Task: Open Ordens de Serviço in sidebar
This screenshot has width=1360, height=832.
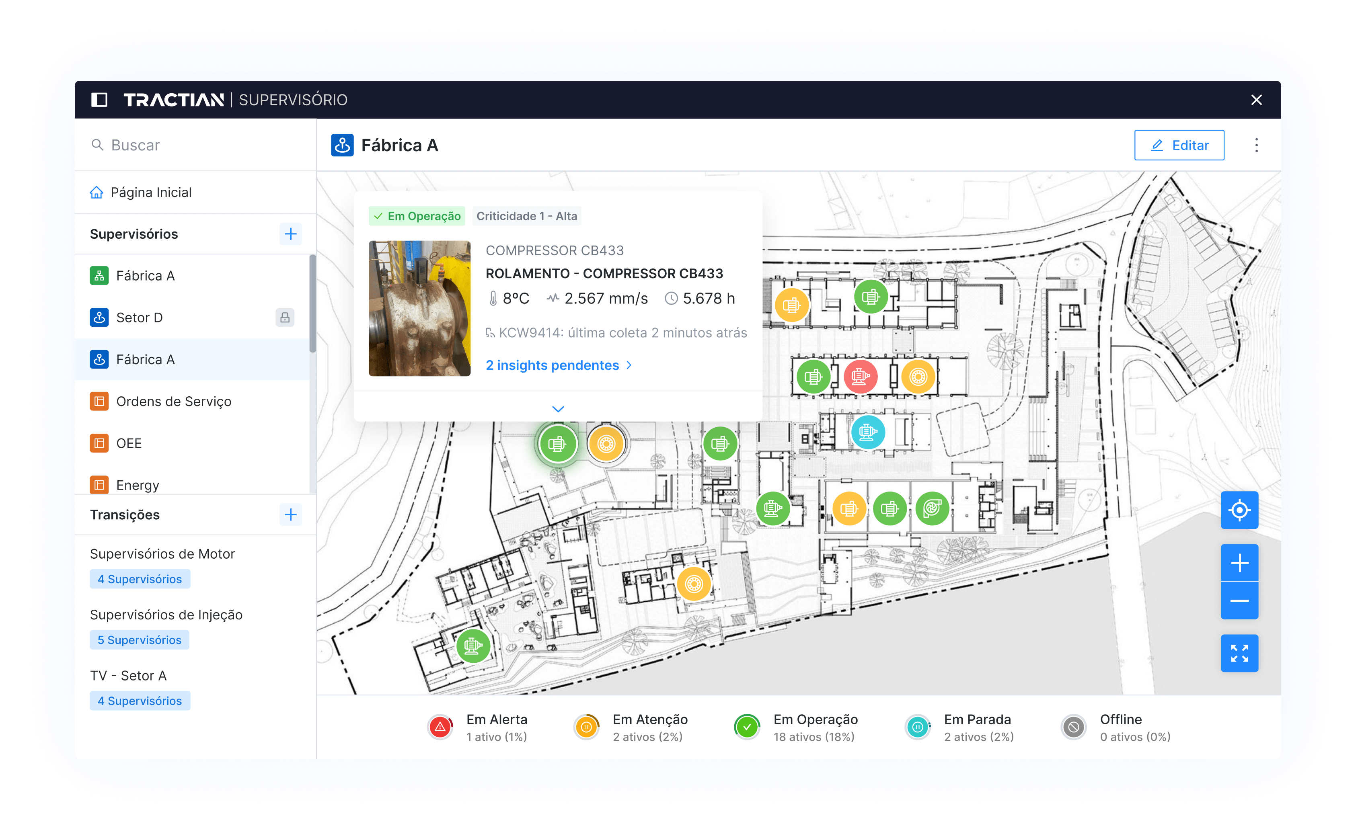Action: tap(173, 402)
